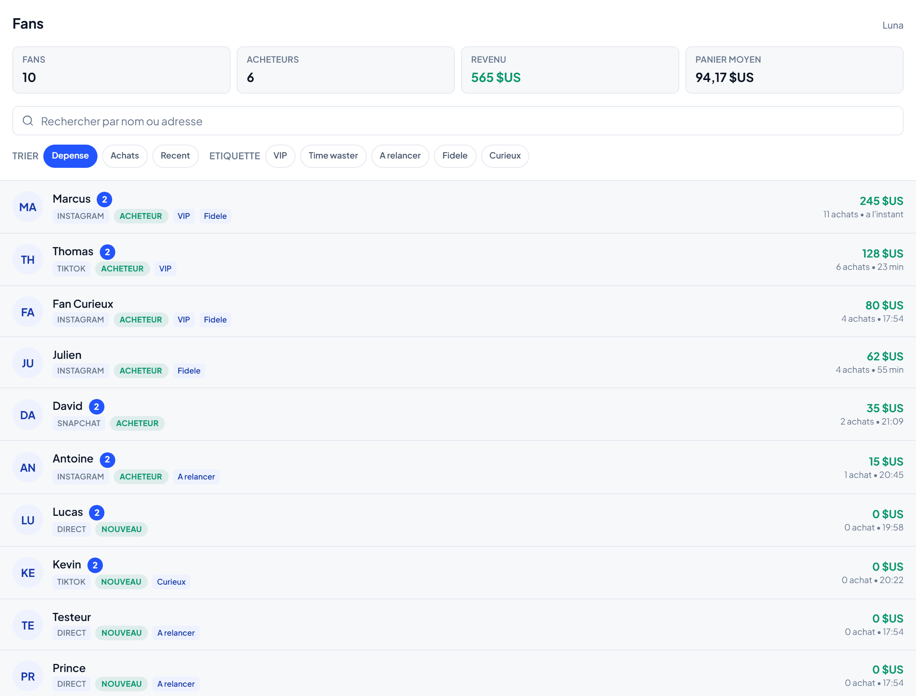Focus the name or address search field

(x=458, y=121)
